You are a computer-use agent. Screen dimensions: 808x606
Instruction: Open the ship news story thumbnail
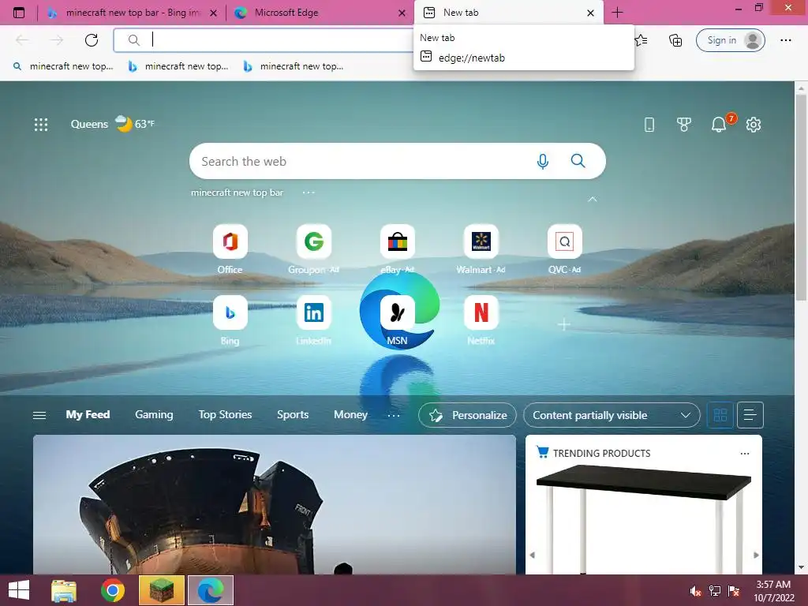274,505
